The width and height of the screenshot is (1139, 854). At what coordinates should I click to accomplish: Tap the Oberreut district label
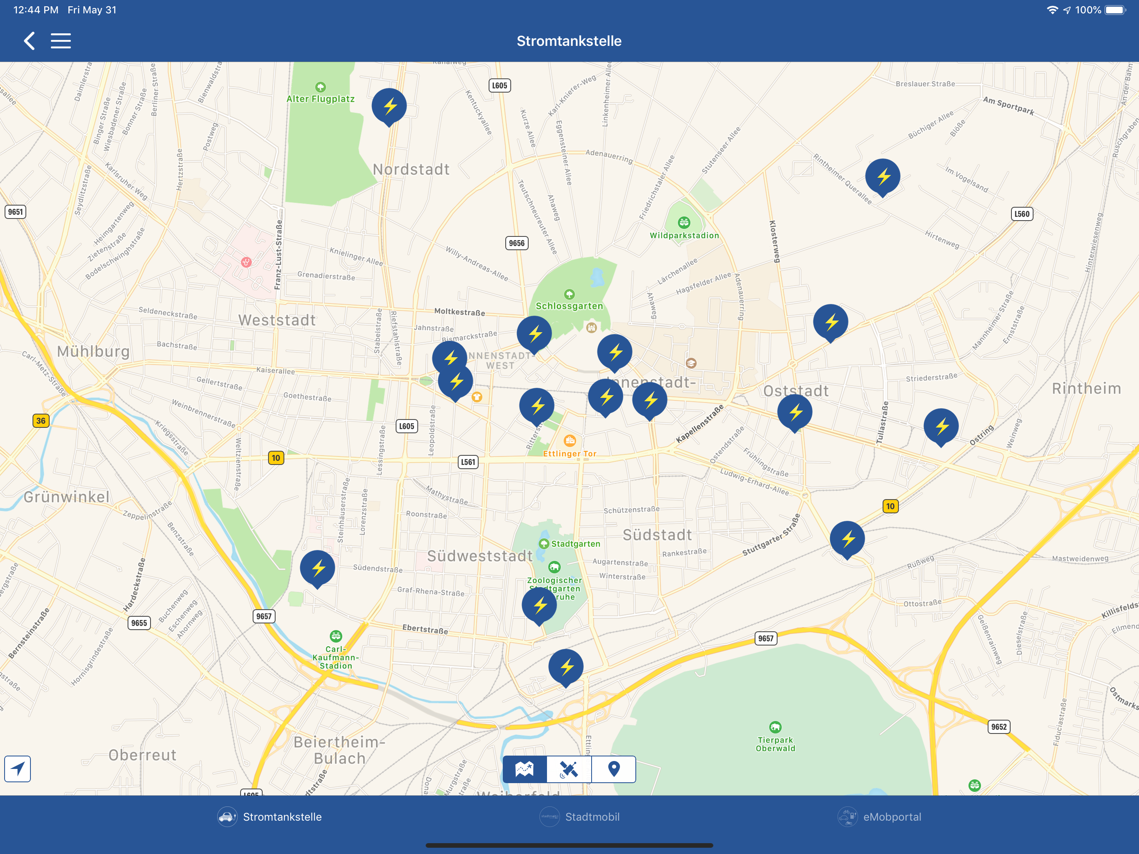click(143, 755)
